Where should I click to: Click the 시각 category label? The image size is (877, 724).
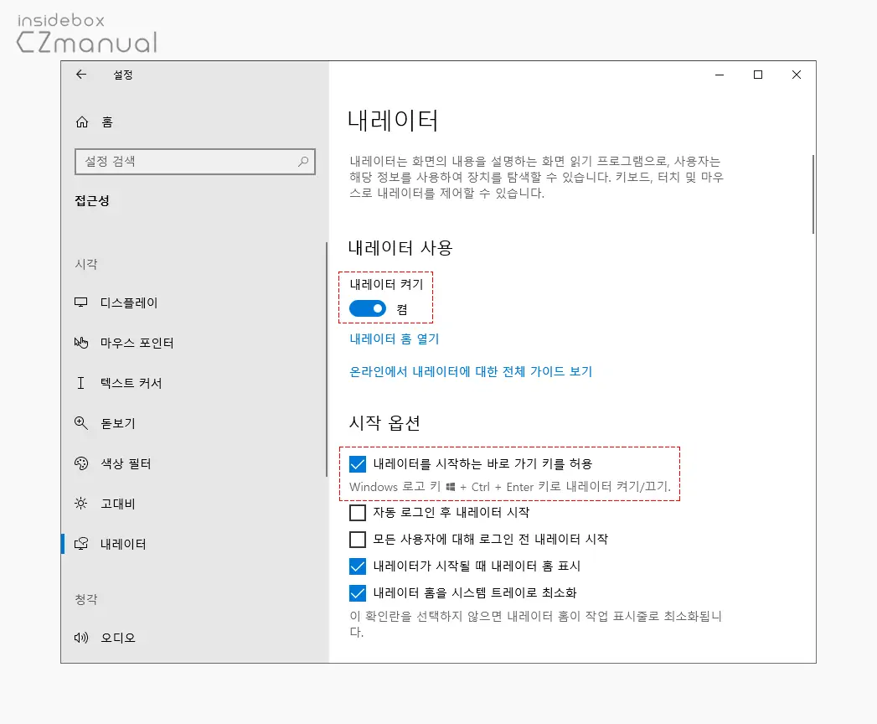[x=86, y=264]
